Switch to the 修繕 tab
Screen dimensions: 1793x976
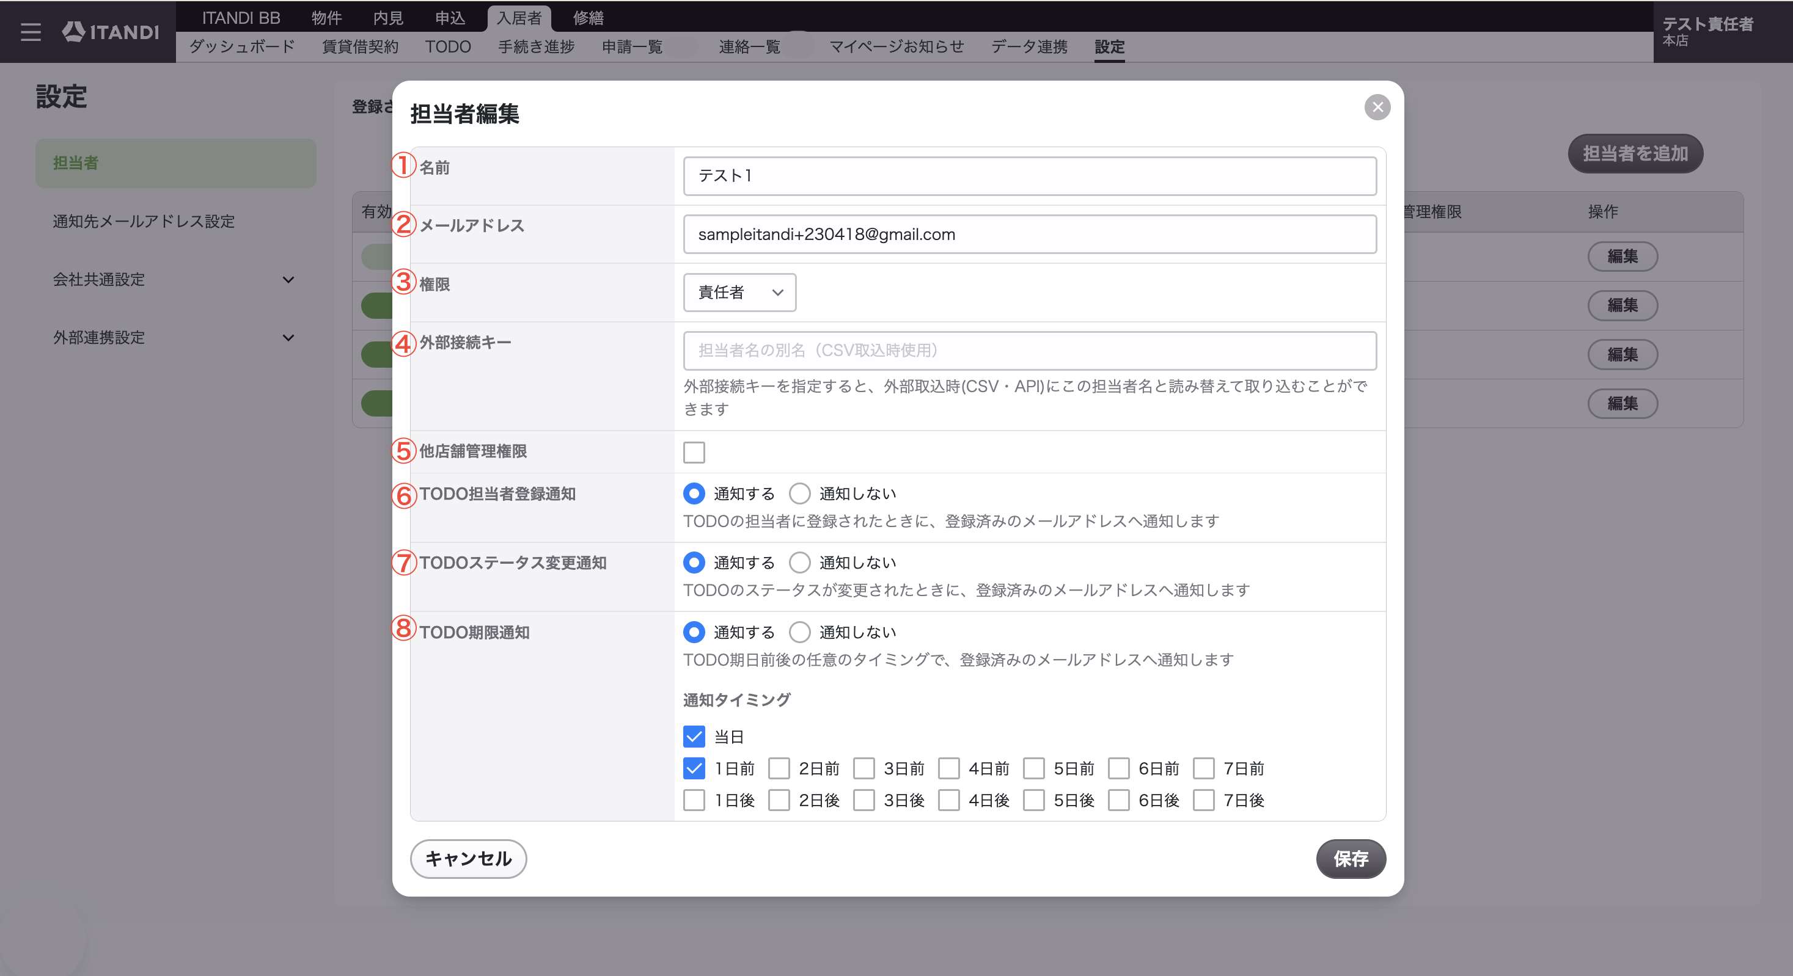coord(588,17)
